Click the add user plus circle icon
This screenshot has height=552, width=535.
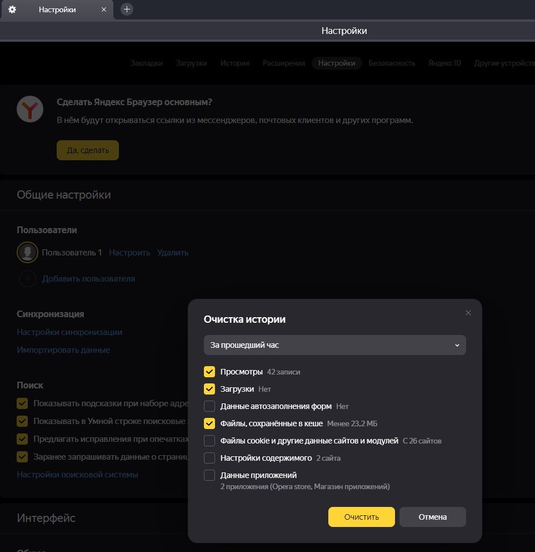click(28, 279)
